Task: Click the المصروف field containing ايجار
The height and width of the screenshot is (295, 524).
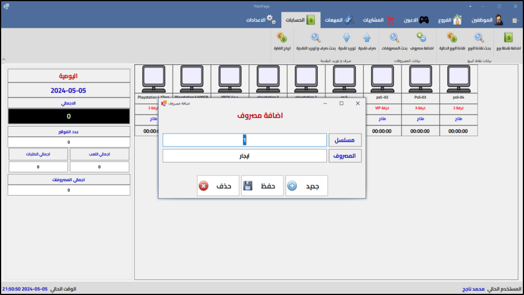Action: (245, 156)
